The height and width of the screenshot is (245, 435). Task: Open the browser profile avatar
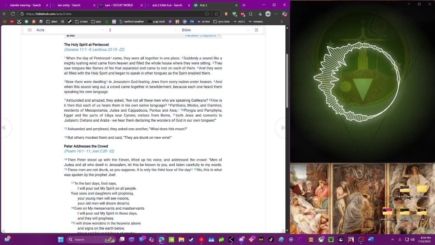[x=268, y=14]
